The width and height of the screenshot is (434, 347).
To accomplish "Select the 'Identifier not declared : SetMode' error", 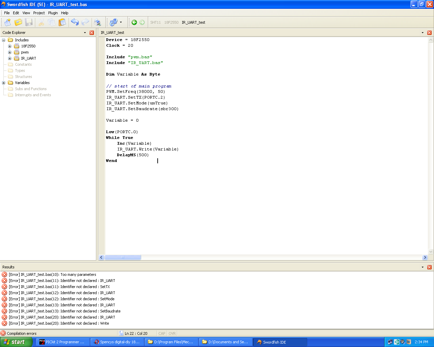I will pos(62,299).
